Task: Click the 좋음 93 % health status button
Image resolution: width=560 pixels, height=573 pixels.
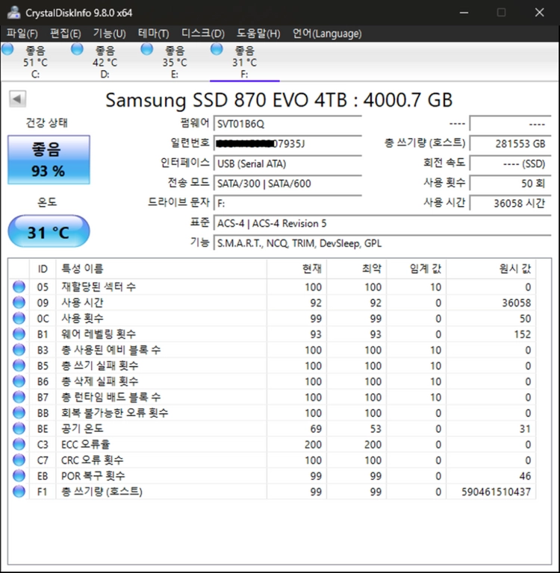Action: pos(49,160)
